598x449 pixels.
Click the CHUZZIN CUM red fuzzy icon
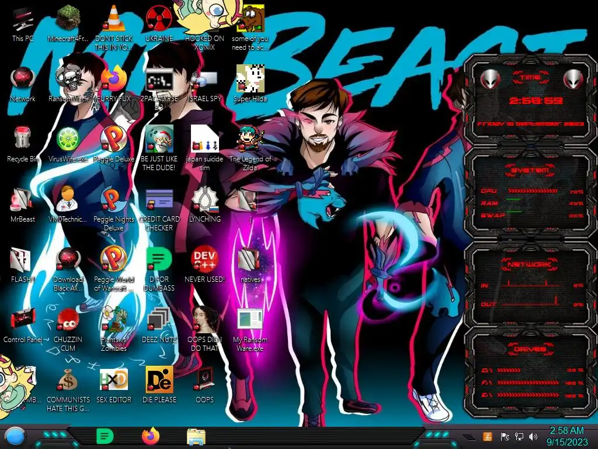coord(68,320)
